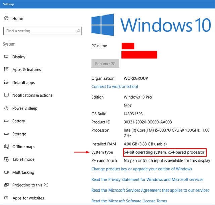Click the Apps & features list icon
The image size is (215, 205).
pyautogui.click(x=6, y=69)
